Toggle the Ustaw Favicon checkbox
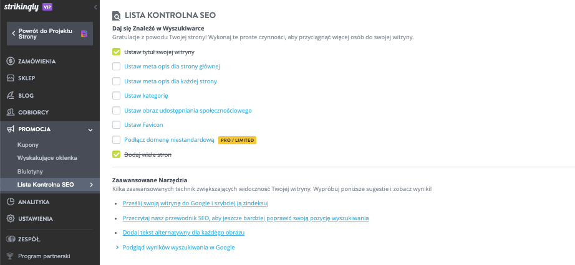The width and height of the screenshot is (575, 265). [116, 125]
